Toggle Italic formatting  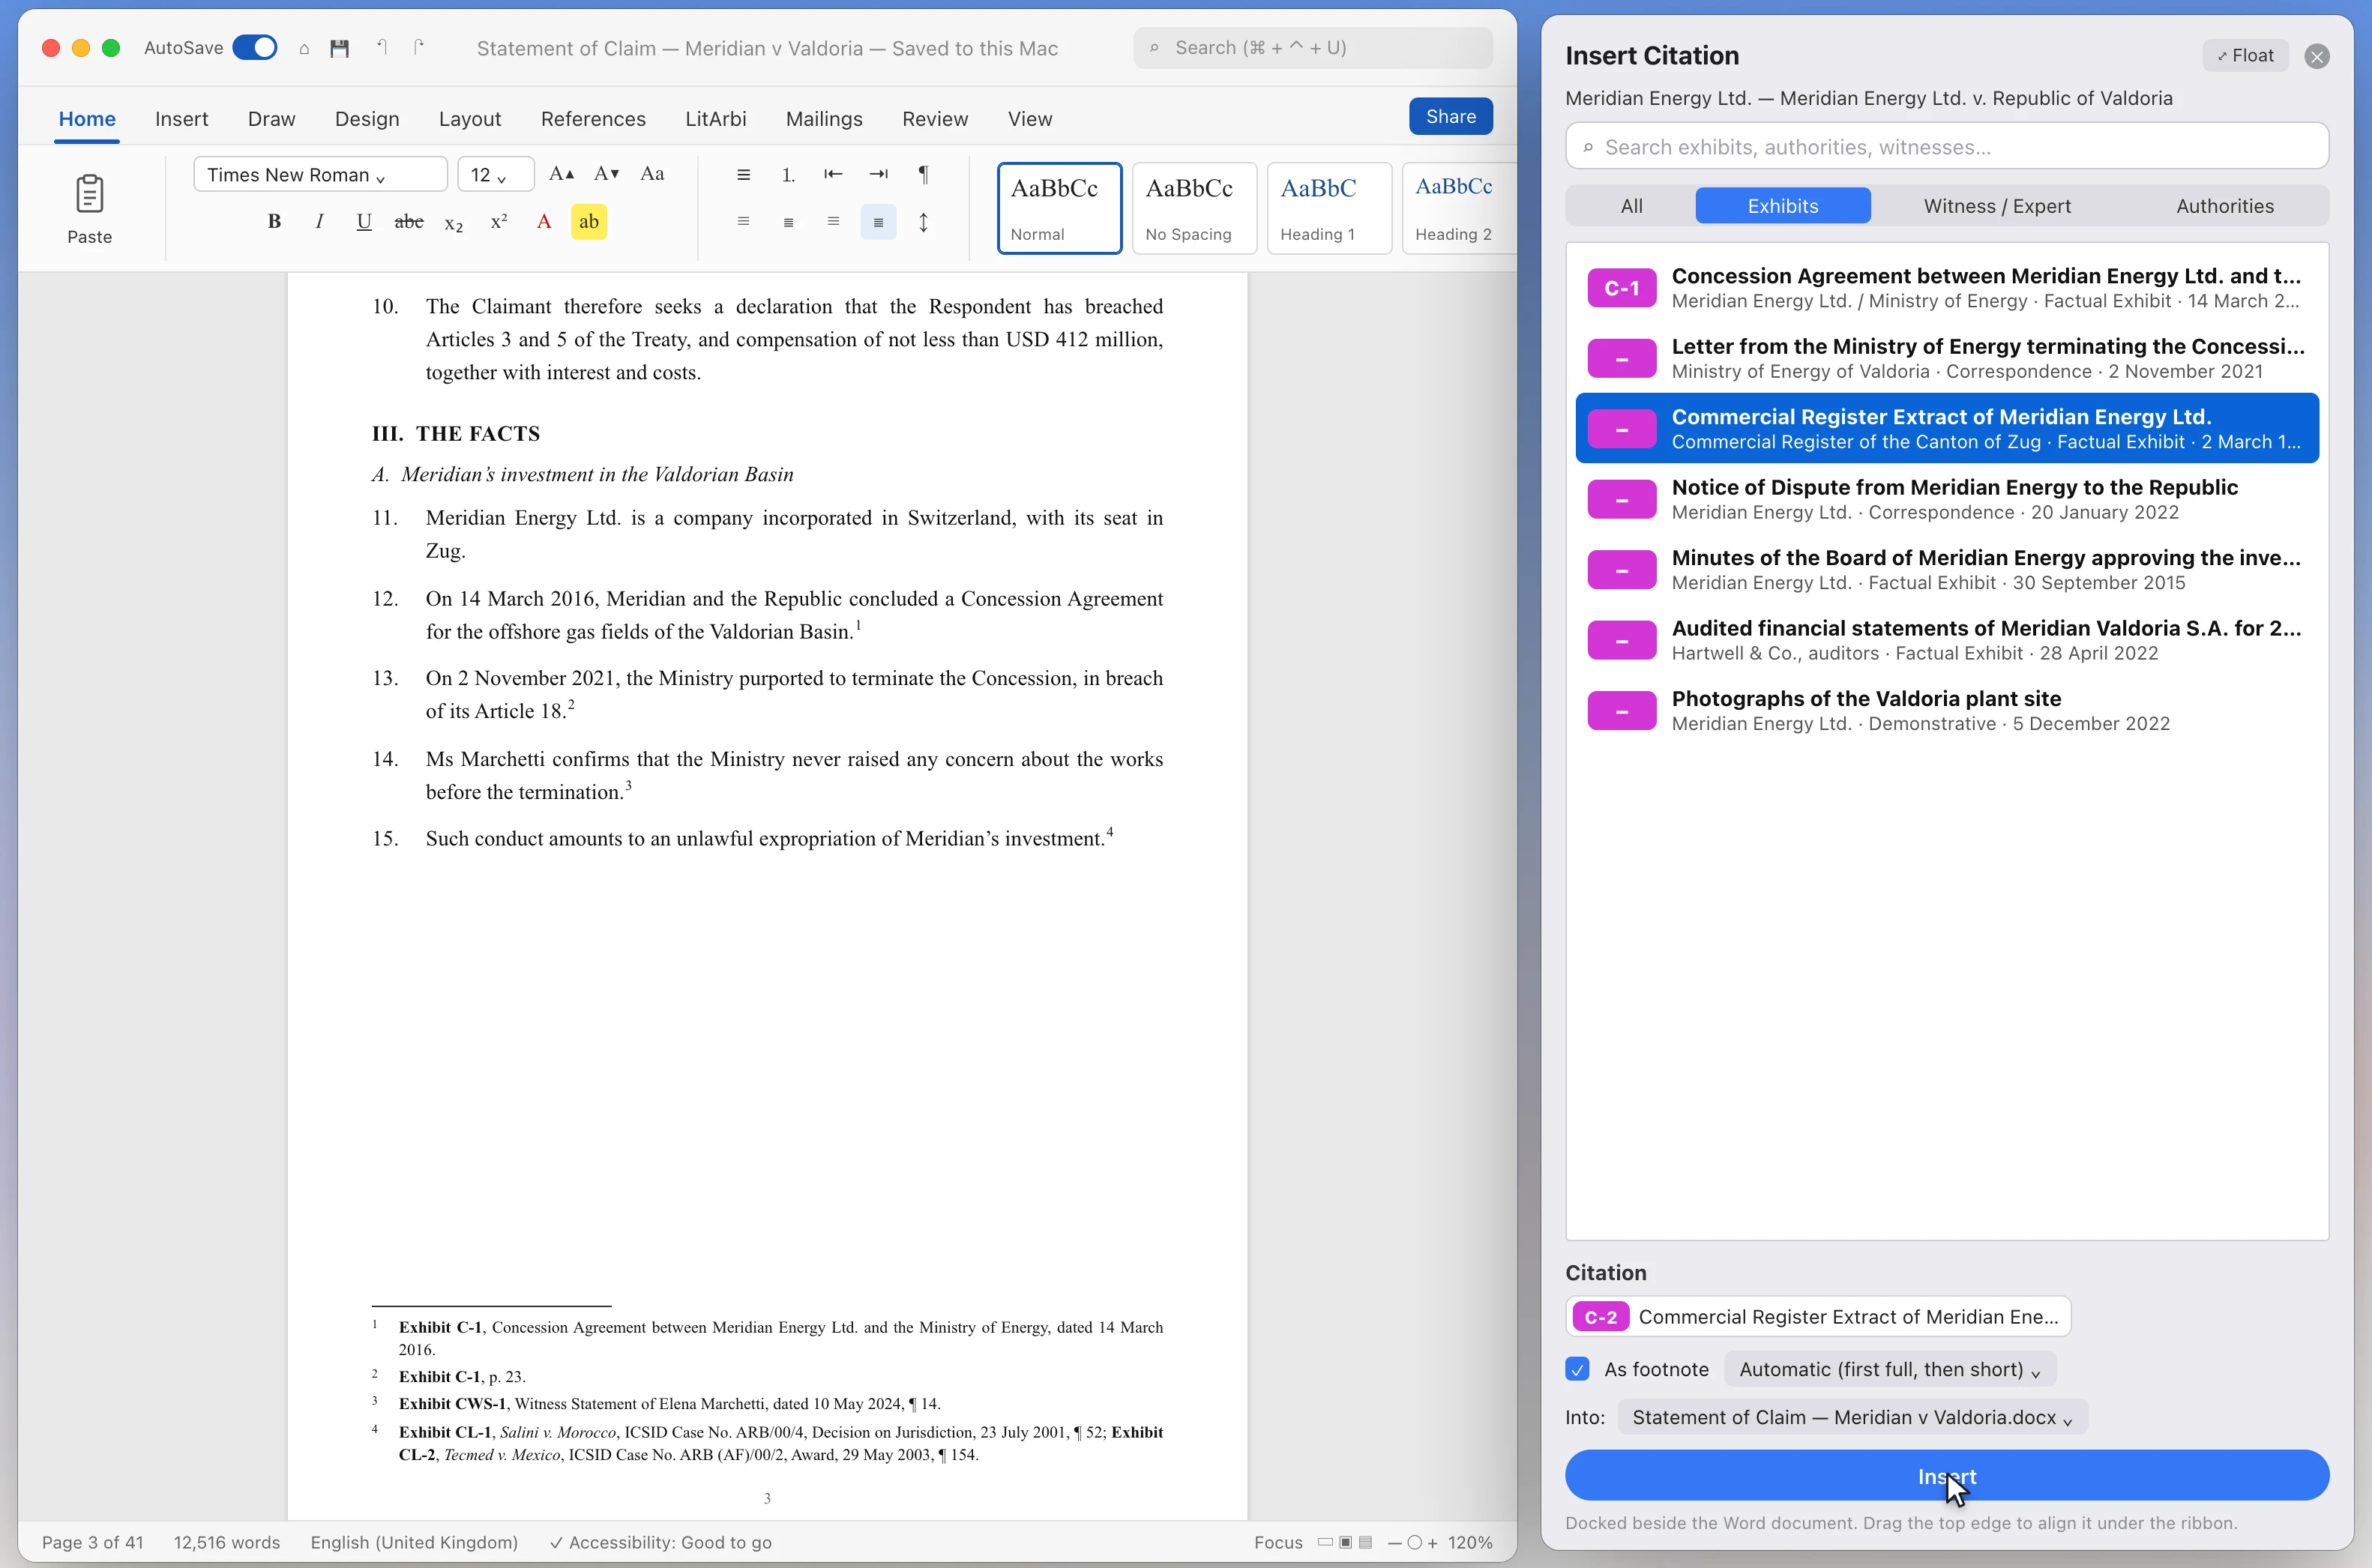[x=319, y=222]
